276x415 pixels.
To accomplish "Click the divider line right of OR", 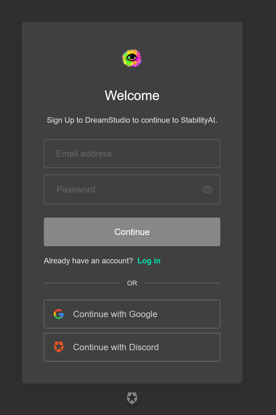I will click(x=182, y=283).
